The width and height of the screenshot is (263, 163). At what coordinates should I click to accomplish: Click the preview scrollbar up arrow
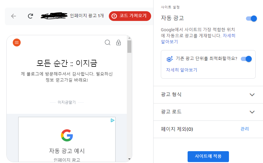[129, 38]
